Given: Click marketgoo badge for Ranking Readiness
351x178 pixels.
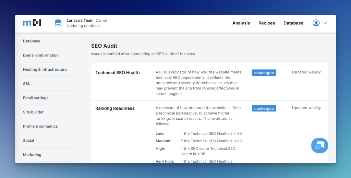Looking at the screenshot, I should tap(264, 108).
